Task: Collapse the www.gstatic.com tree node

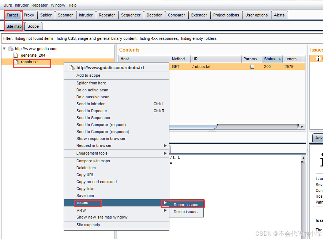Action: pyautogui.click(x=4, y=49)
